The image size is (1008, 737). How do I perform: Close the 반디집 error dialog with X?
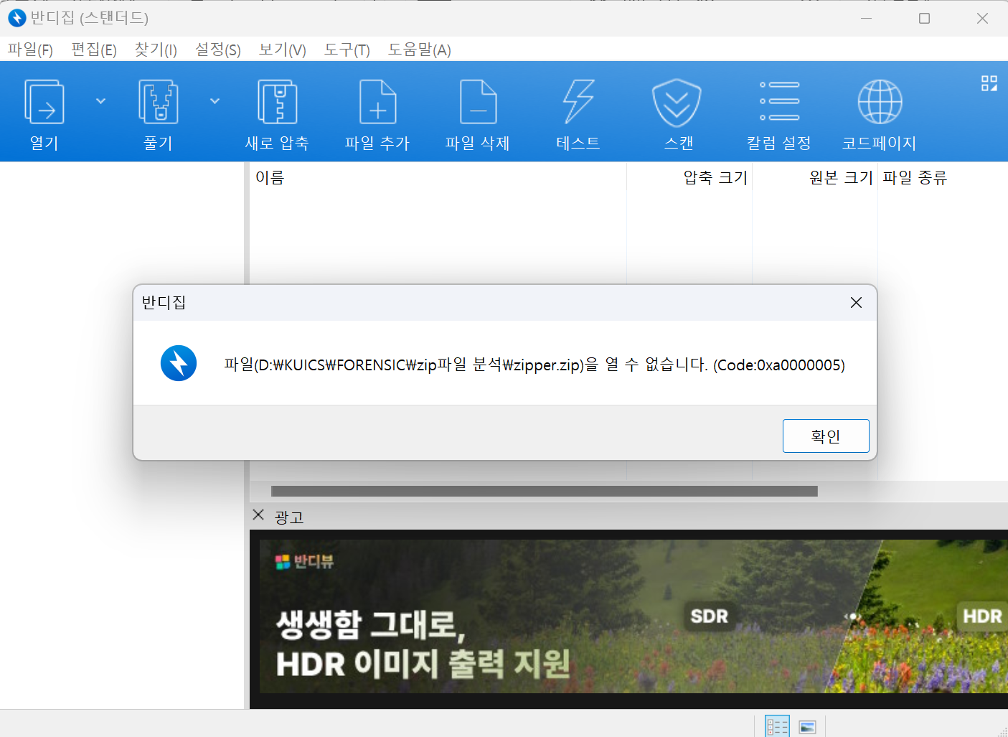click(x=856, y=303)
